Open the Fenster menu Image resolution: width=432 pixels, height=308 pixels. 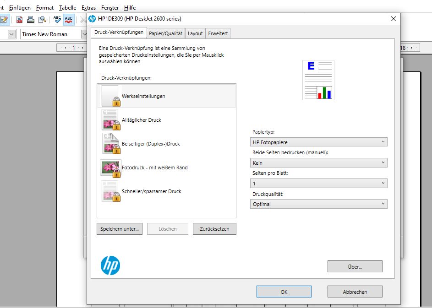tap(110, 8)
